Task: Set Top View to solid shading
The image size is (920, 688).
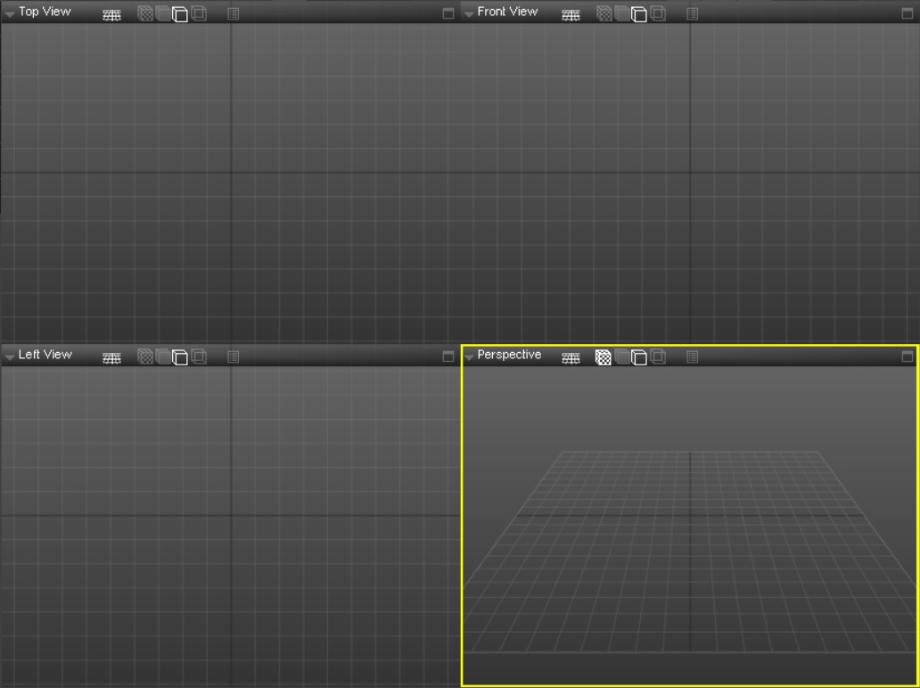Action: coord(162,13)
